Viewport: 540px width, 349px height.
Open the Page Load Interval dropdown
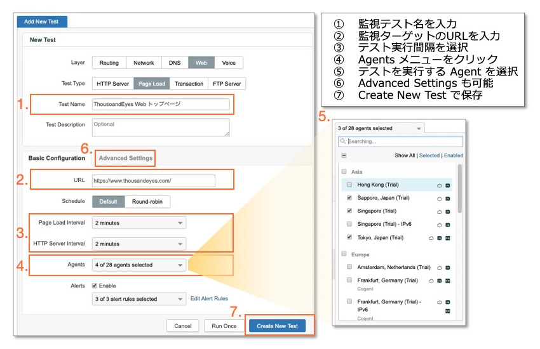tap(139, 223)
